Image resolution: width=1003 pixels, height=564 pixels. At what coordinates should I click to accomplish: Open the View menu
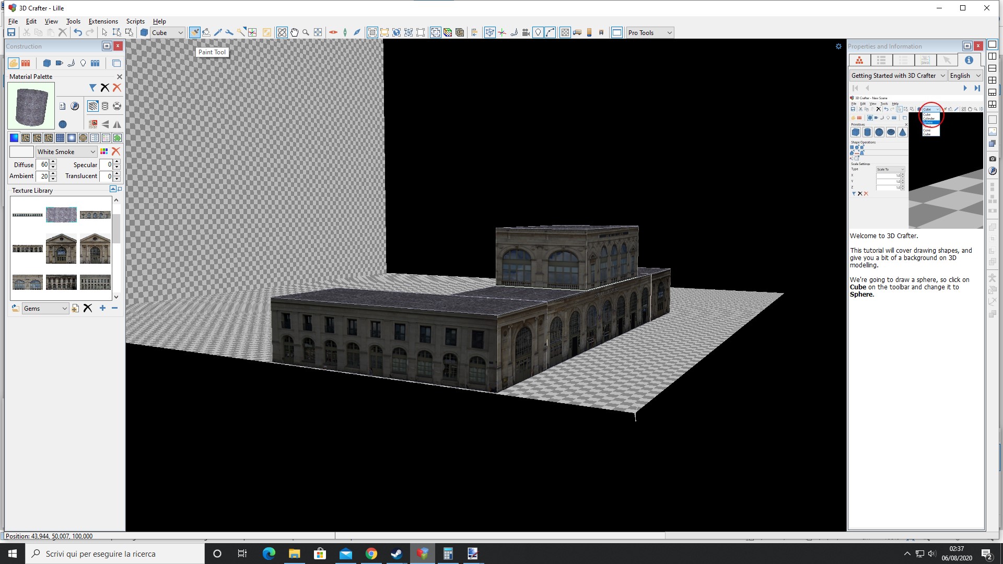tap(51, 21)
